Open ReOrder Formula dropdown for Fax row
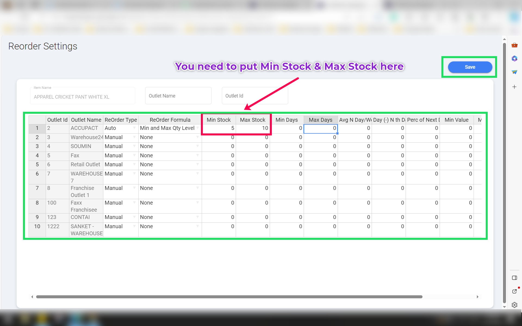The height and width of the screenshot is (326, 522). [x=198, y=155]
